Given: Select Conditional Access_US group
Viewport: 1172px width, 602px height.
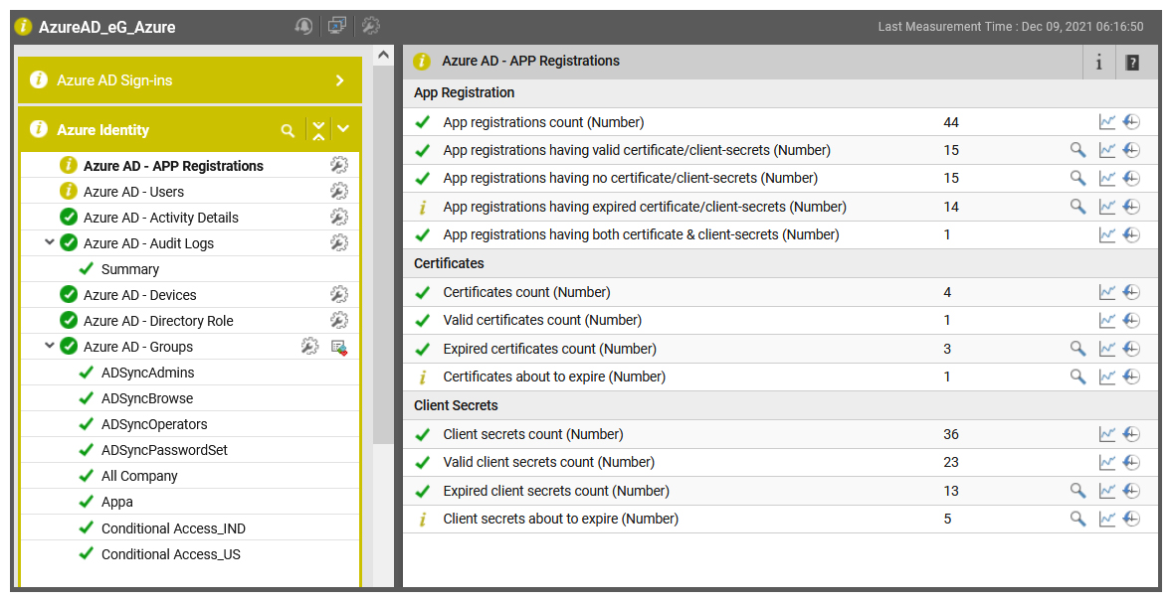Looking at the screenshot, I should (171, 555).
